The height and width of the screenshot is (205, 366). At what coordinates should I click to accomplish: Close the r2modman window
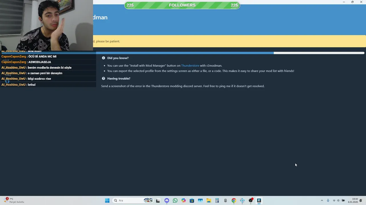tap(361, 2)
